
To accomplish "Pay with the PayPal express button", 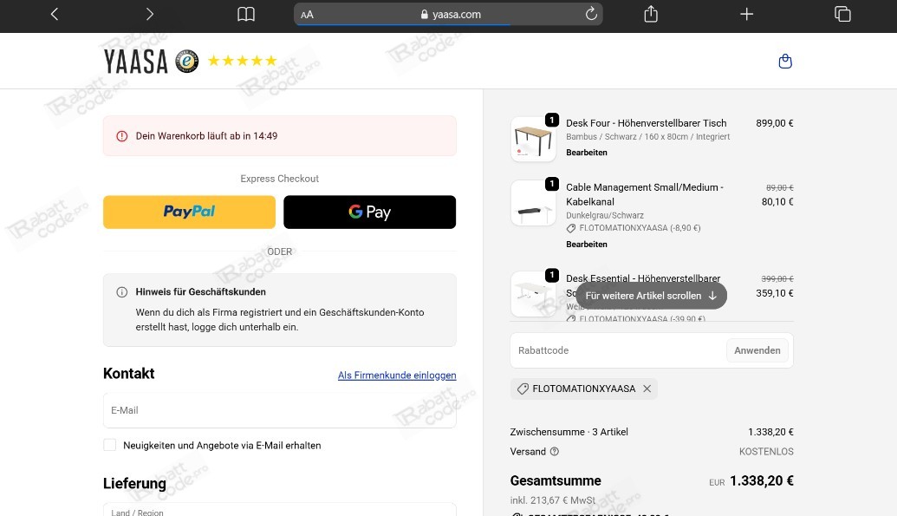I will (189, 212).
